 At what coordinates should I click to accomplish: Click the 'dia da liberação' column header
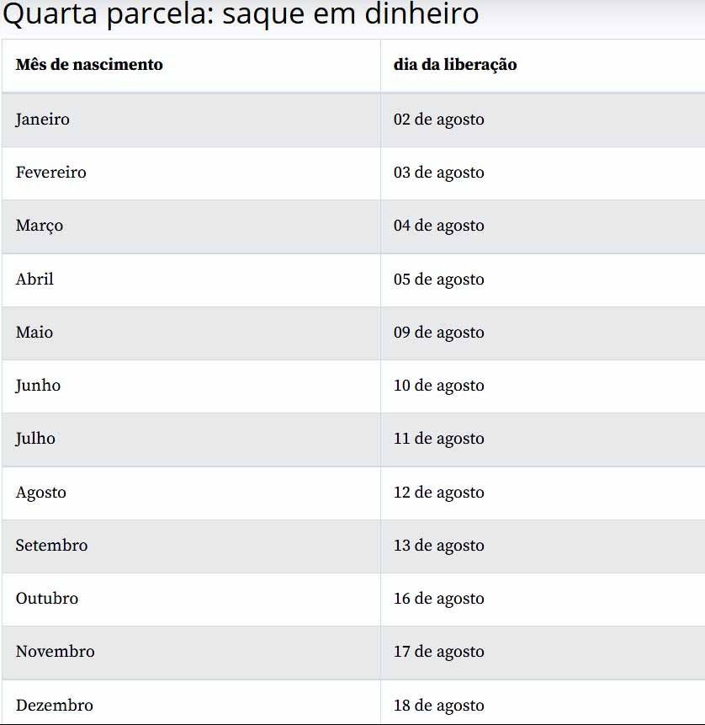(x=455, y=65)
